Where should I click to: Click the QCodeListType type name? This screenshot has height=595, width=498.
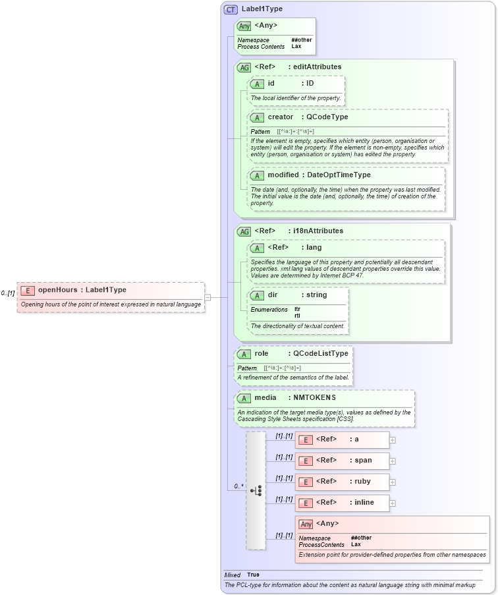tap(321, 353)
